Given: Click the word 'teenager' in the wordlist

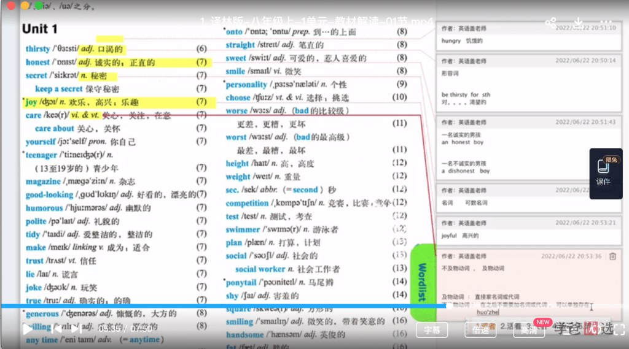Looking at the screenshot, I should click(41, 155).
